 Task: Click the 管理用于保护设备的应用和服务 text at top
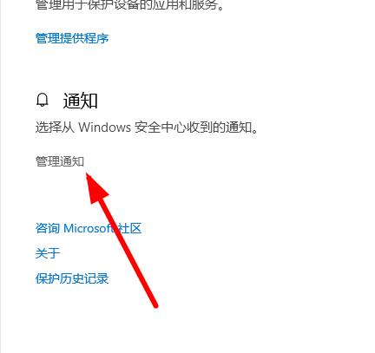tap(130, 4)
